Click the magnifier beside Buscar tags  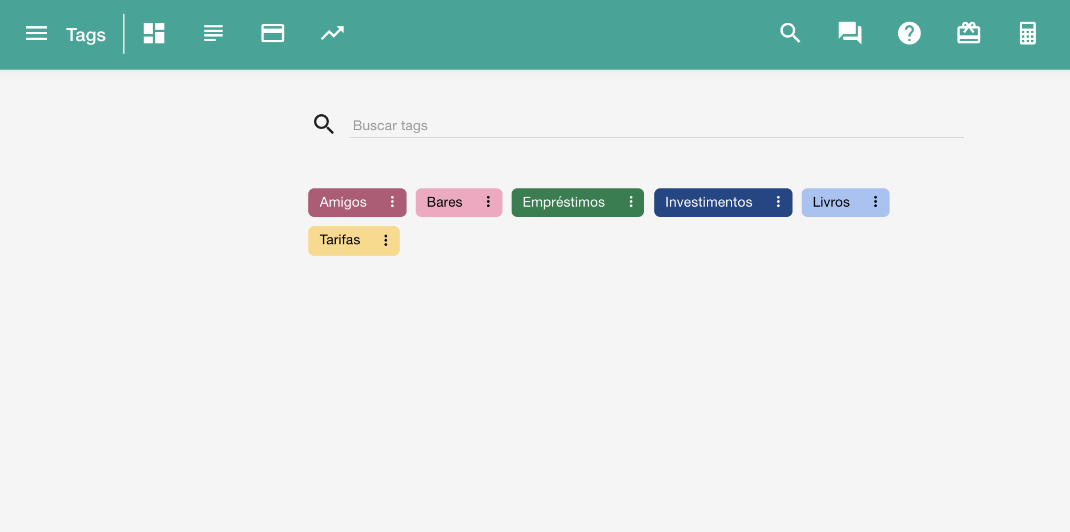(x=324, y=124)
